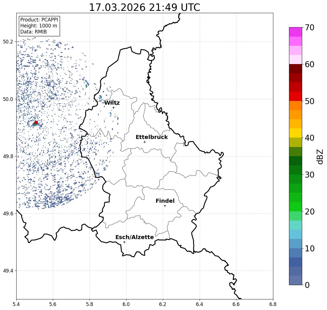Click the latitude tick label 49.4
Image resolution: width=327 pixels, height=310 pixels.
coord(8,271)
